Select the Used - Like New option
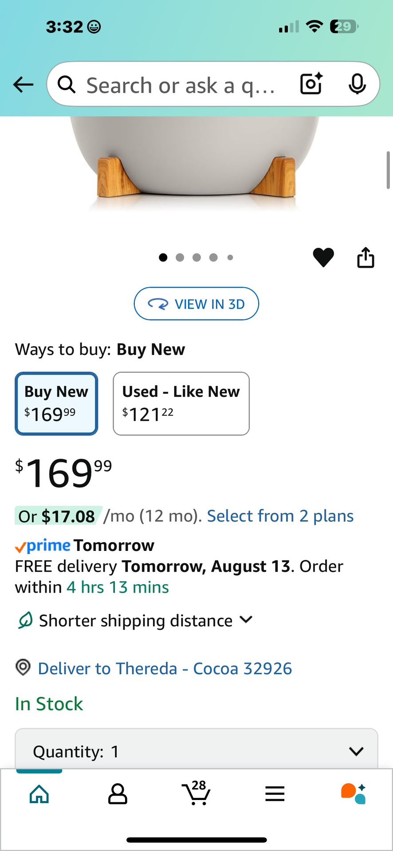Viewport: 393px width, 851px height. coord(181,403)
